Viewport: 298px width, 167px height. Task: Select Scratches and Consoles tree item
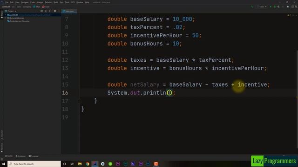(18, 21)
